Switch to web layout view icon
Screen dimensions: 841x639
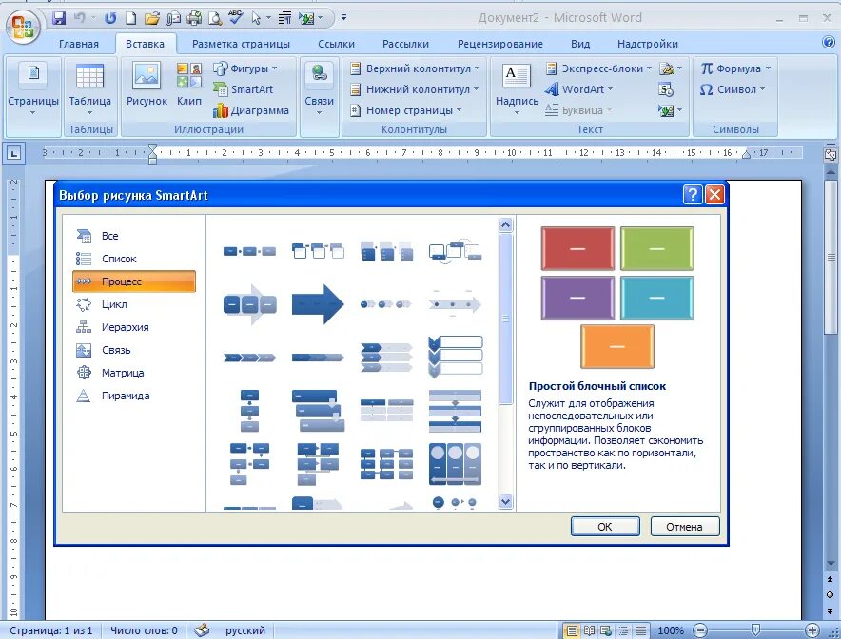pos(606,630)
